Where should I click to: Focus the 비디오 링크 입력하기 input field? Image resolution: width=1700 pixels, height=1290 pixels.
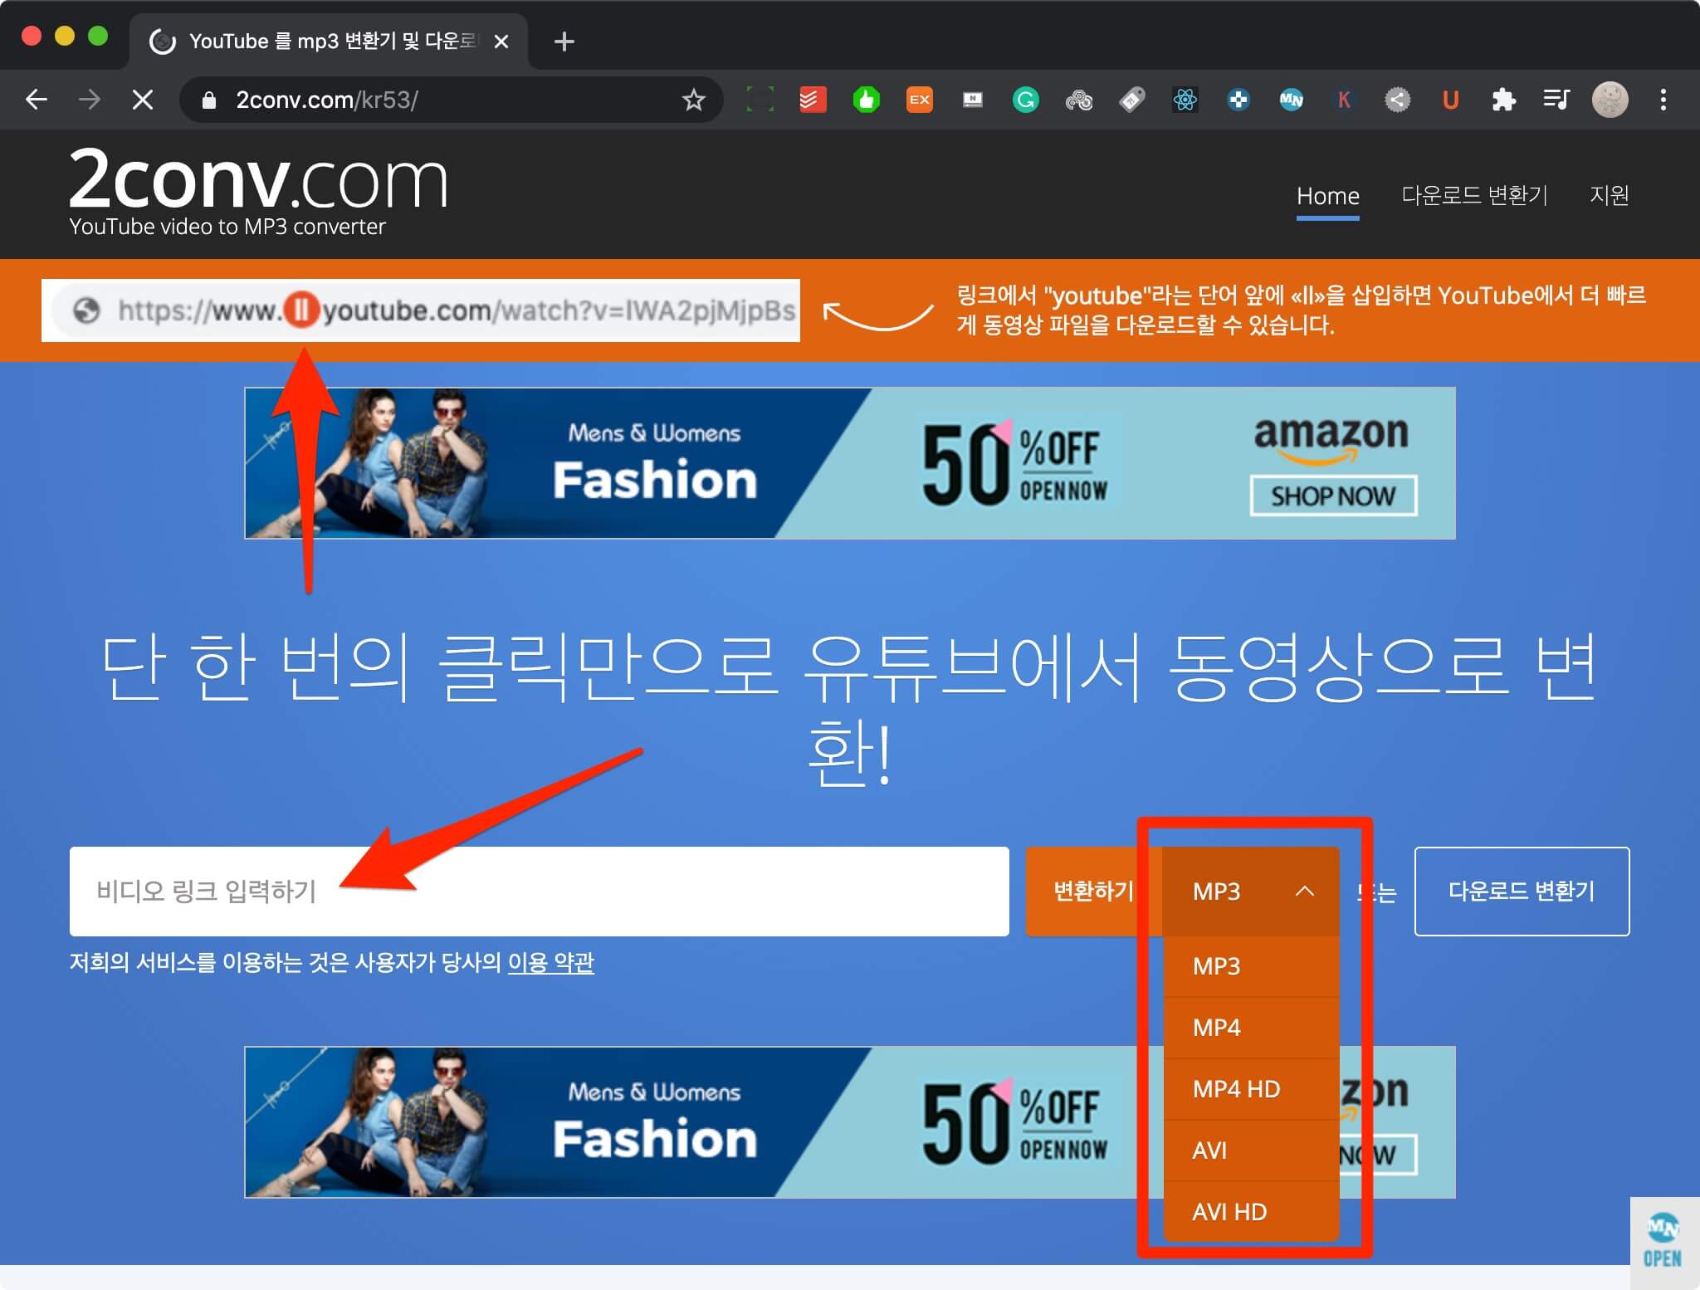(540, 892)
